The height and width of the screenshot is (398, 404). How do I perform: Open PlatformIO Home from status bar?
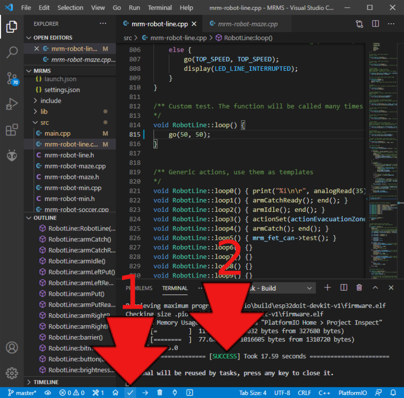[115, 393]
